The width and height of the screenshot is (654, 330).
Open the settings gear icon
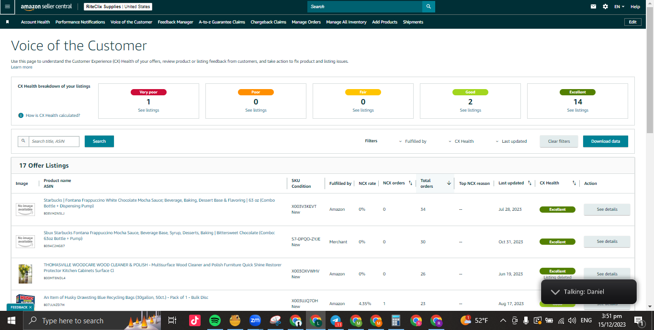tap(605, 7)
